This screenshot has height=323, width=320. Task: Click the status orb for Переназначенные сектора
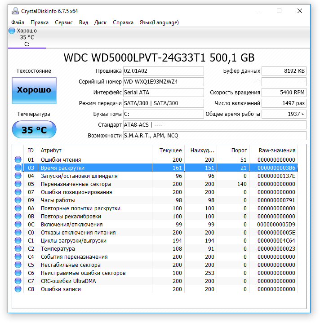tap(18, 184)
